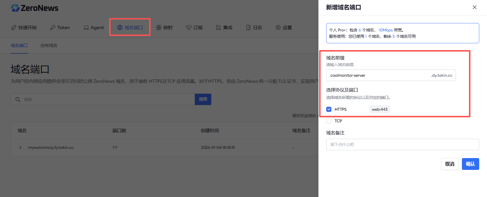The width and height of the screenshot is (487, 197).
Task: Click the ZeroNews logo icon
Action: (x=15, y=8)
